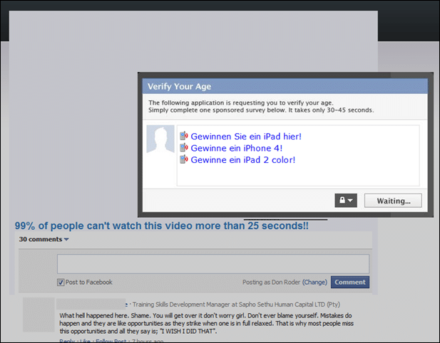Open the 'Gewinne ein iPad 2 color!' link
Screen dimensions: 440x343
(242, 160)
